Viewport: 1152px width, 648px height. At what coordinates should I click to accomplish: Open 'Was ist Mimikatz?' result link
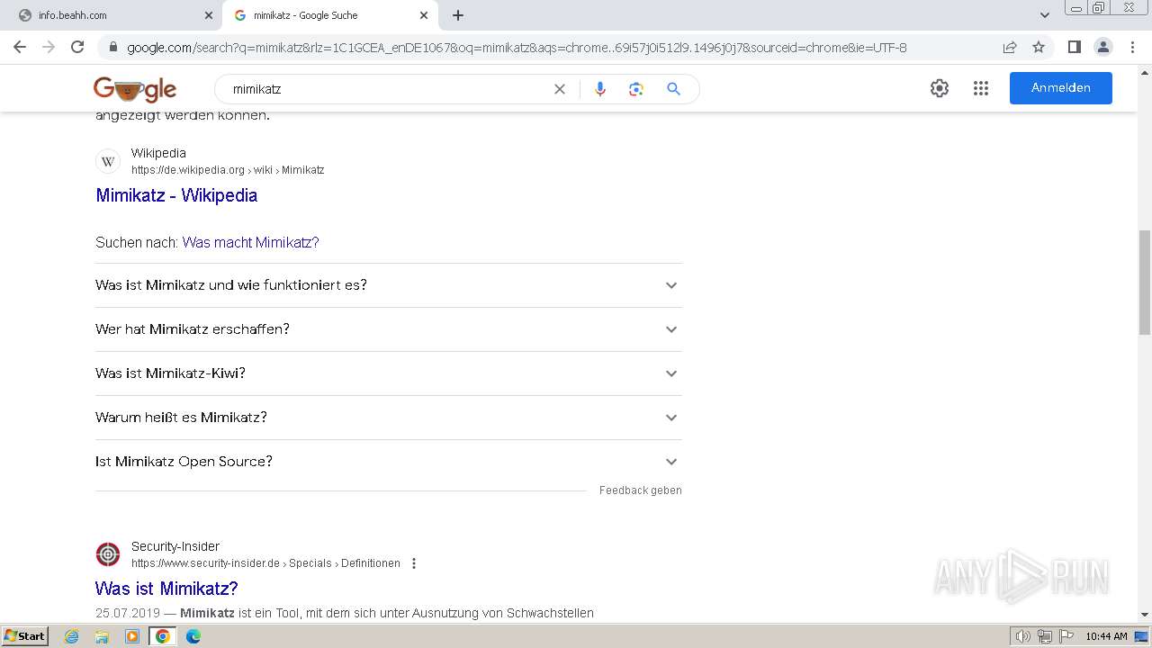click(166, 589)
